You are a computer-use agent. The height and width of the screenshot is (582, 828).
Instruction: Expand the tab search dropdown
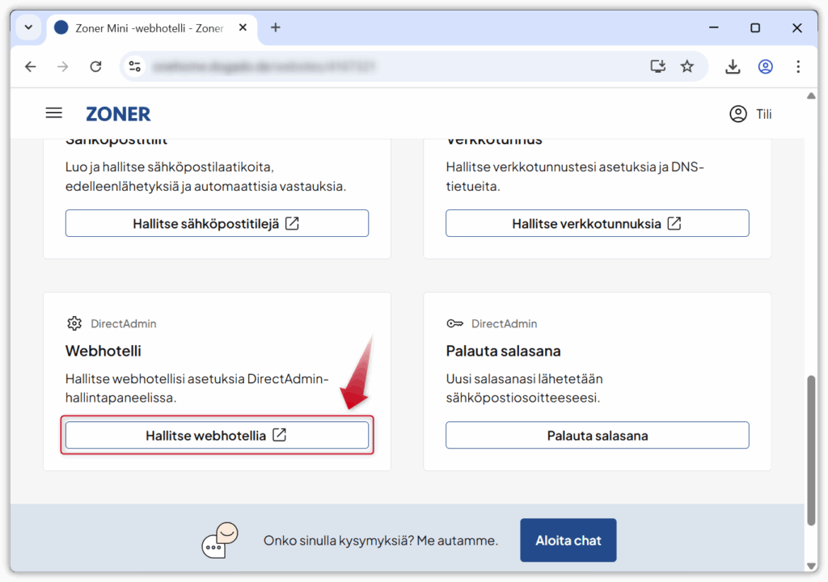tap(28, 27)
